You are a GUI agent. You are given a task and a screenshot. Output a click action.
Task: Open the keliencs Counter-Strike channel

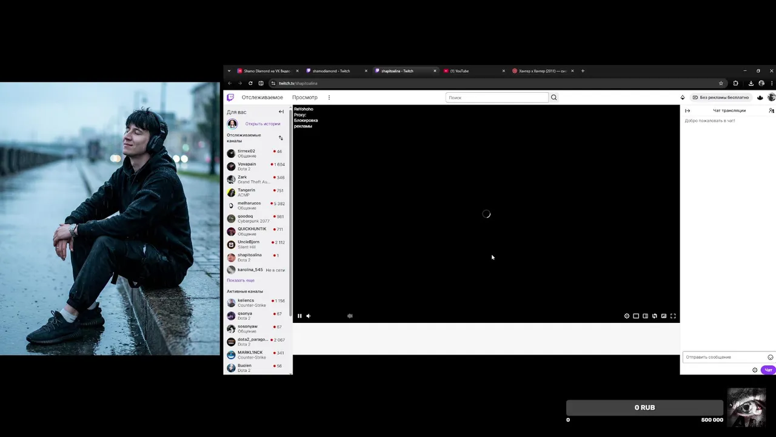pyautogui.click(x=256, y=303)
